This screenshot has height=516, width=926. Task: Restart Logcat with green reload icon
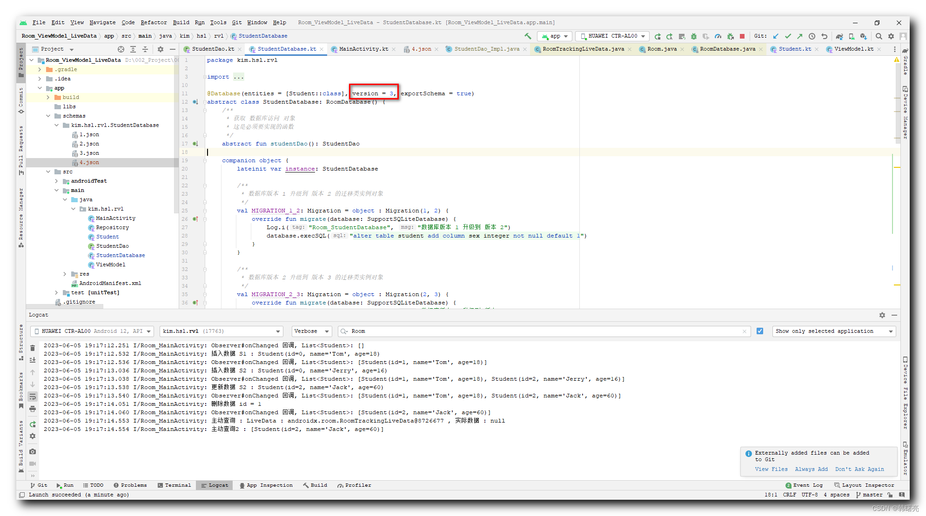pos(33,424)
